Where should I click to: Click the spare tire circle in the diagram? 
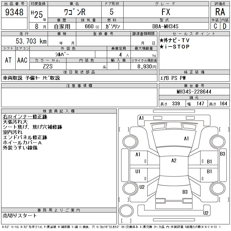tap(126, 210)
